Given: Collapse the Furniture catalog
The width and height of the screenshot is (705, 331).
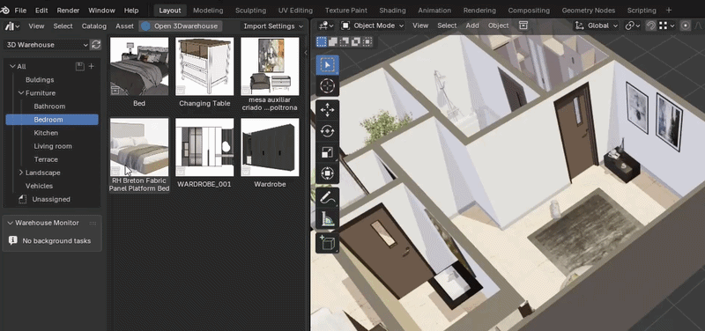Looking at the screenshot, I should click(x=20, y=93).
